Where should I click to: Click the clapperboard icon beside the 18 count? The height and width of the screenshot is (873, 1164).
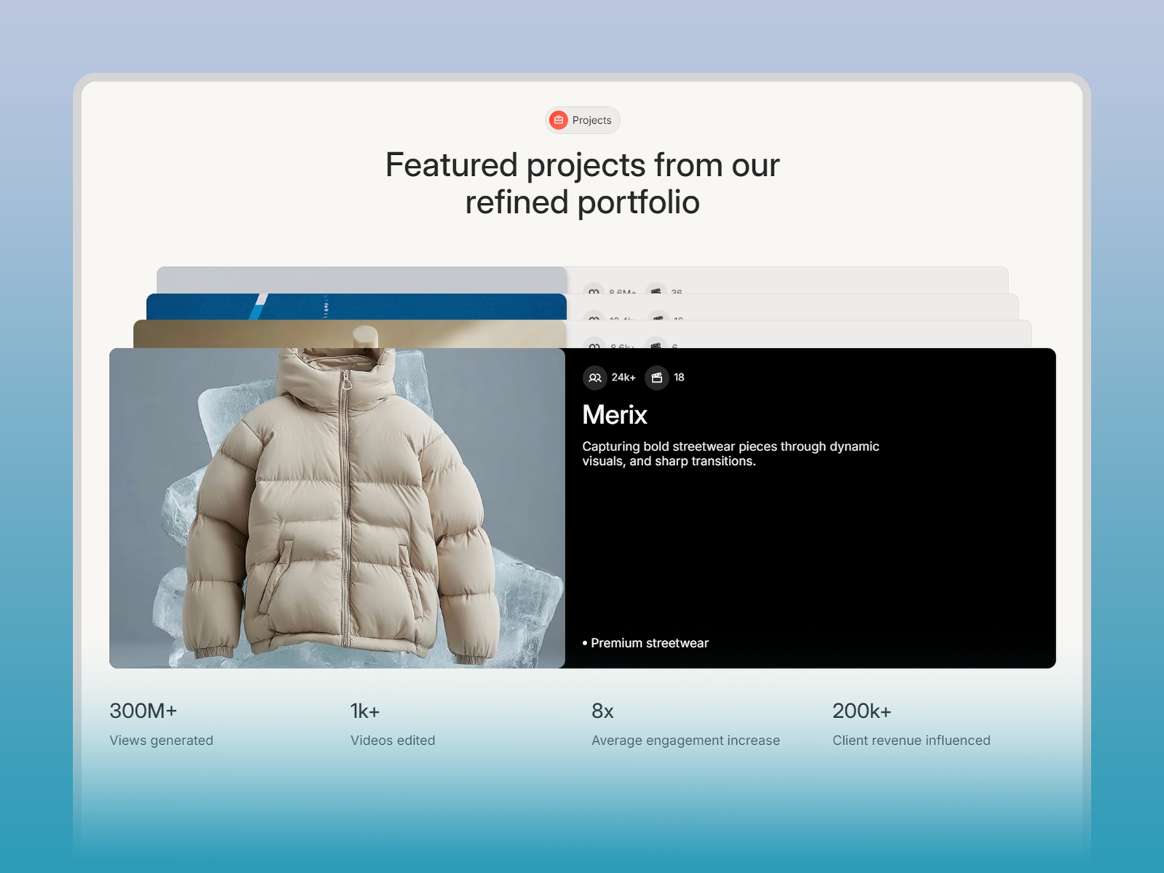(658, 378)
